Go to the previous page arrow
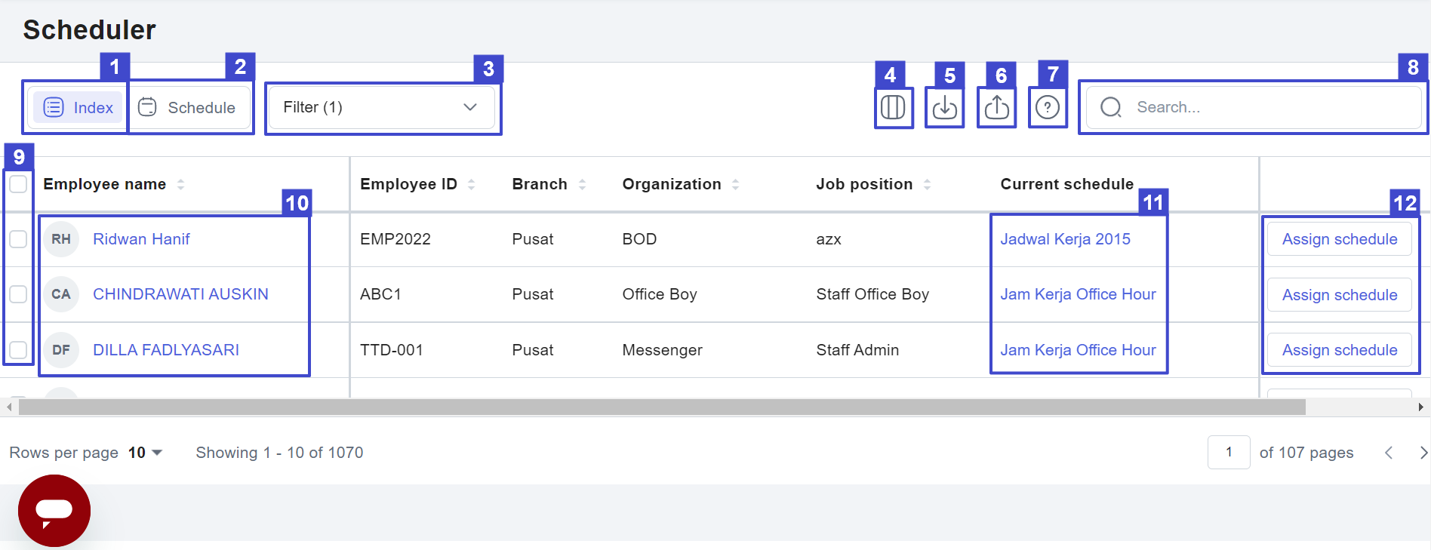1431x550 pixels. pos(1389,453)
